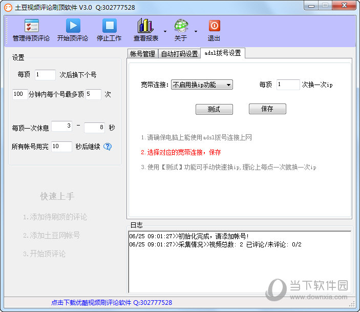Click the 退出 power icon
The image size is (360, 312).
(x=215, y=26)
